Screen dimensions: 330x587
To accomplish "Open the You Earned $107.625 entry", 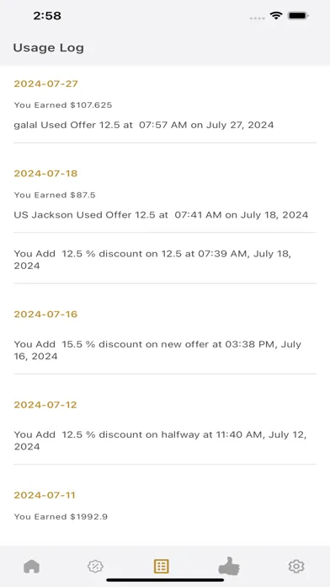I will pos(63,105).
